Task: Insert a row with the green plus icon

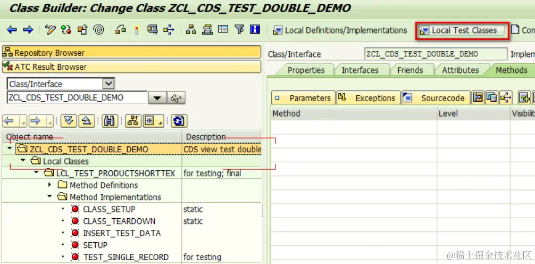Action: click(x=524, y=98)
